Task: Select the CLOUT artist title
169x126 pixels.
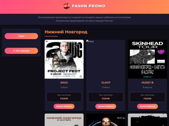Action: pos(106,82)
